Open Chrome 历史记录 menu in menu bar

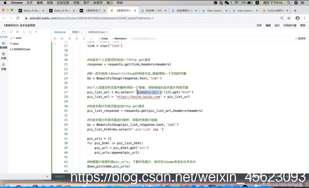63,3
